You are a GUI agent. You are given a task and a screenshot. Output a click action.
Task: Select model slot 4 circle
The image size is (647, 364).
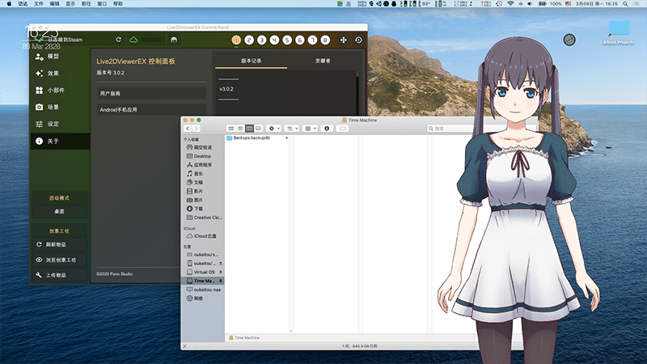274,40
